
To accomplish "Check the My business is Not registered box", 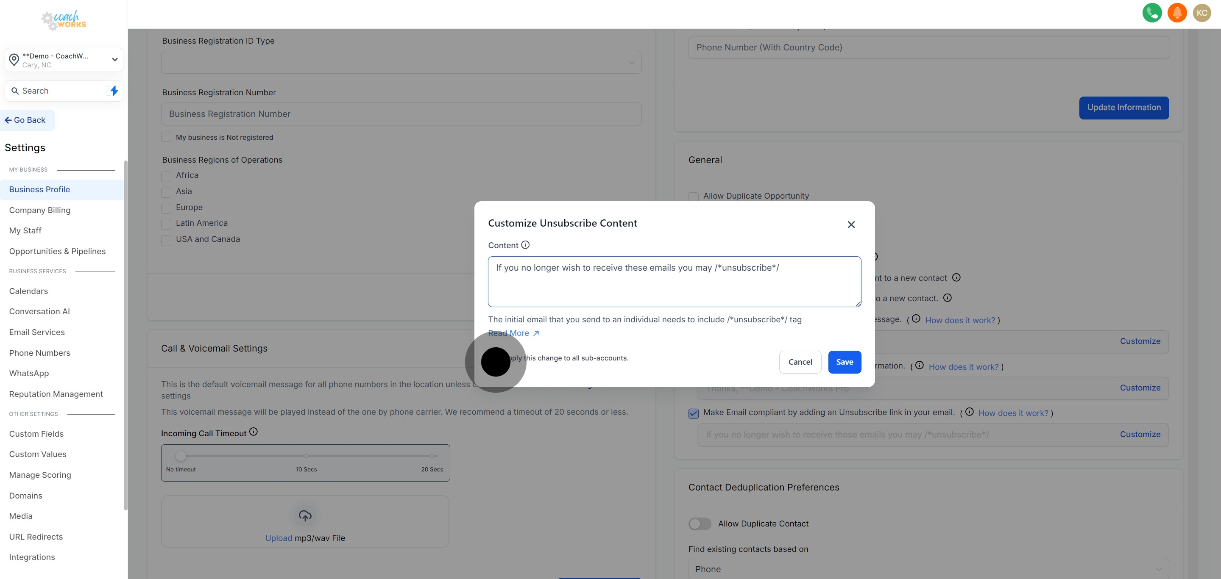I will (x=166, y=137).
